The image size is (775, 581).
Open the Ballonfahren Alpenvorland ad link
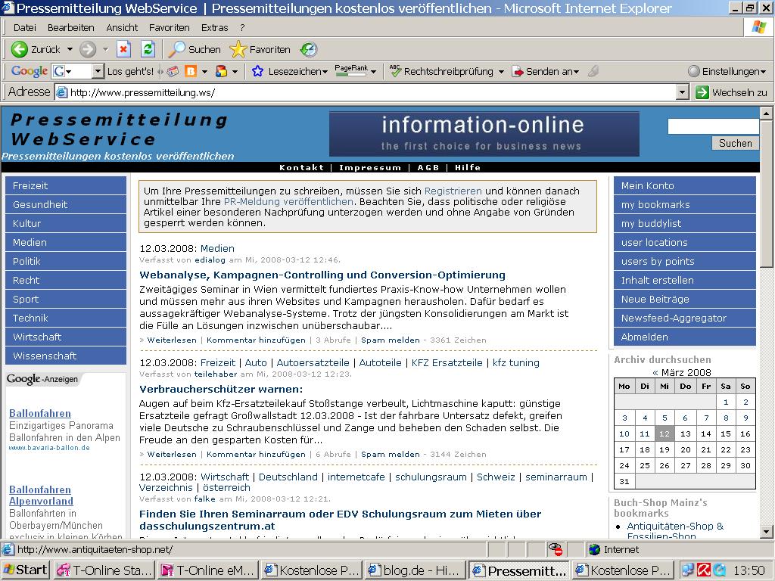pos(41,496)
